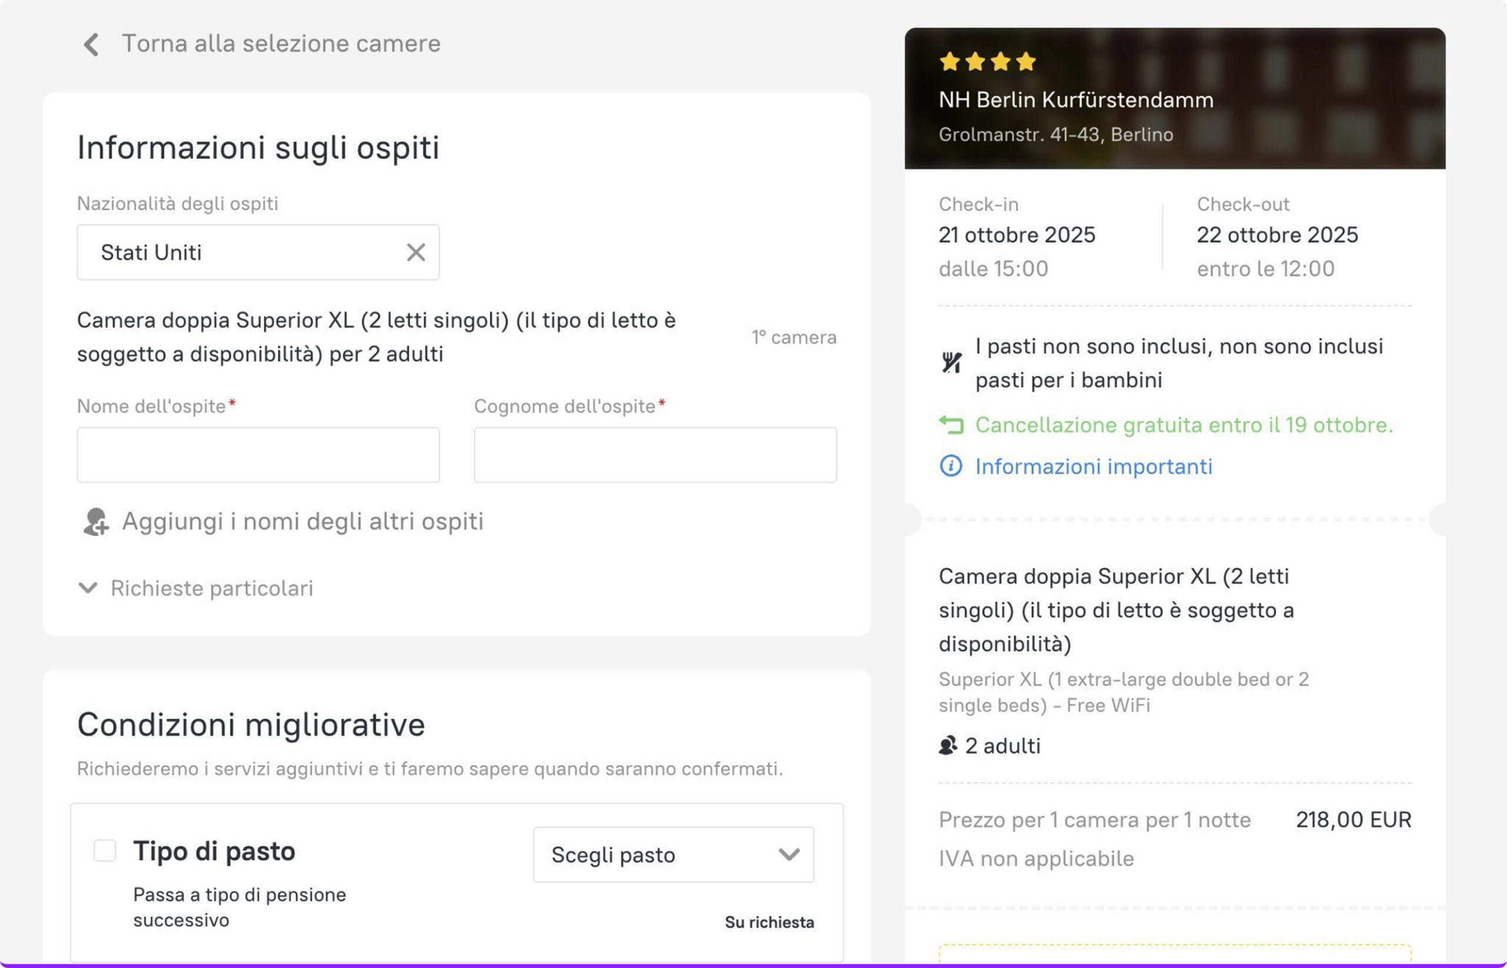Image resolution: width=1507 pixels, height=968 pixels.
Task: Focus the Nome dell'ospite field
Action: coord(258,455)
